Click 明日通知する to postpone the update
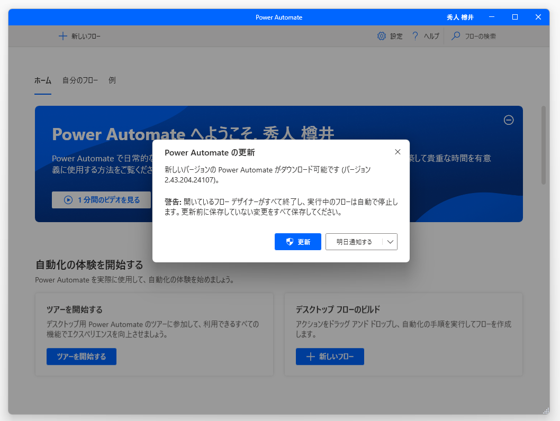The height and width of the screenshot is (421, 560). [x=354, y=242]
